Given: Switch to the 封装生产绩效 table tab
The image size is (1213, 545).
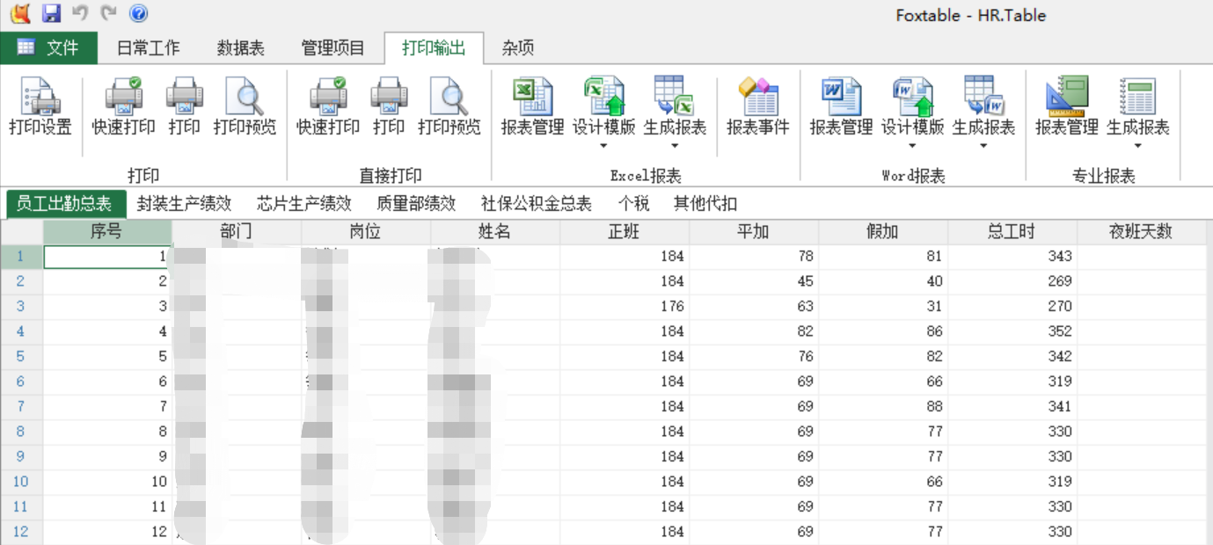Looking at the screenshot, I should click(184, 204).
